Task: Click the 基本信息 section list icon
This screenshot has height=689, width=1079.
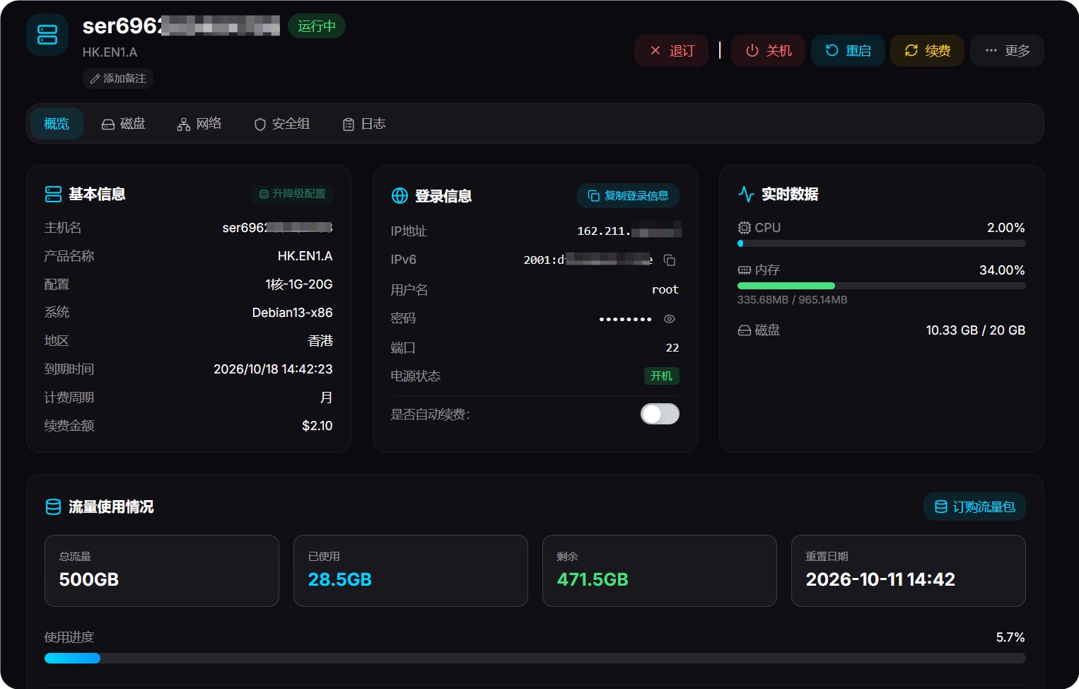Action: (53, 194)
